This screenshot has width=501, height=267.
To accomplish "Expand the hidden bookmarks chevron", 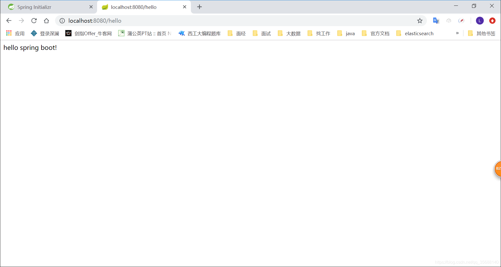I will tap(457, 33).
